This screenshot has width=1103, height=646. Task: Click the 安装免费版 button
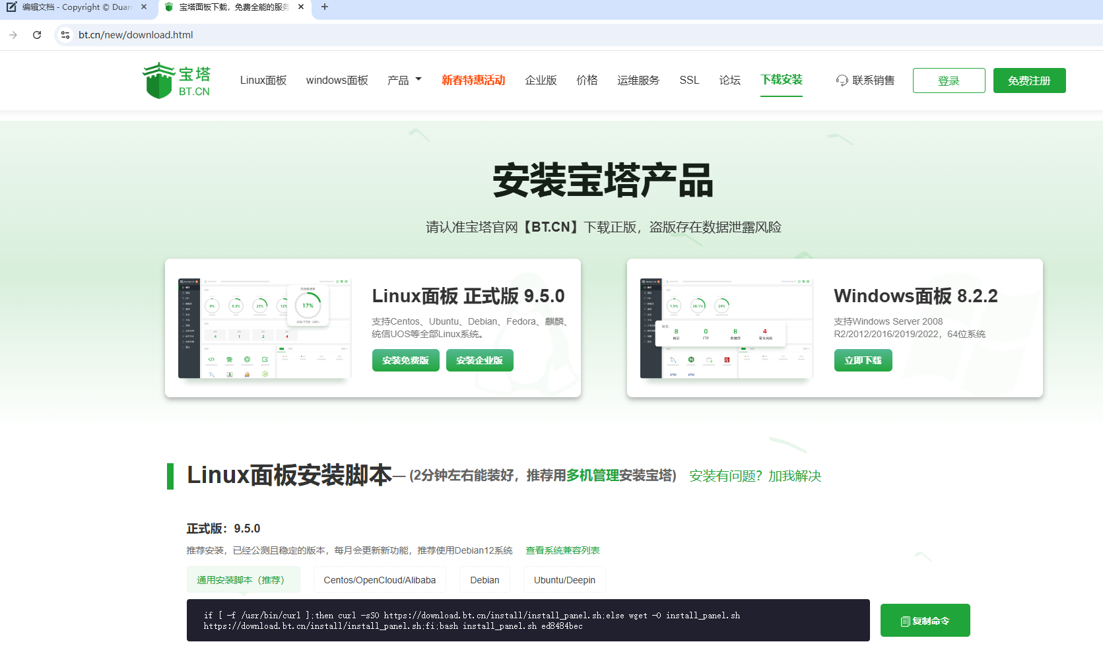[405, 360]
